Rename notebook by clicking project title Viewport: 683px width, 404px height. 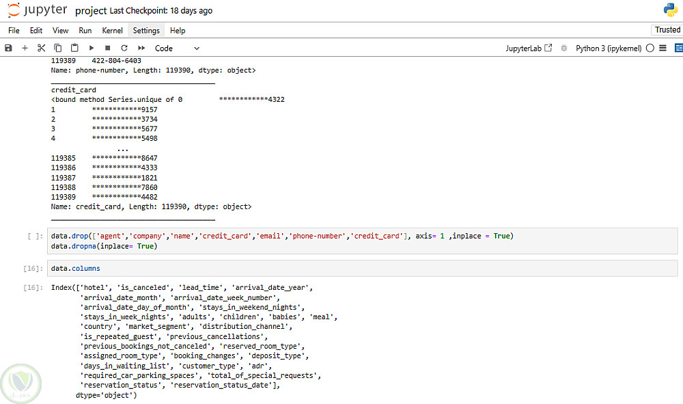(91, 11)
